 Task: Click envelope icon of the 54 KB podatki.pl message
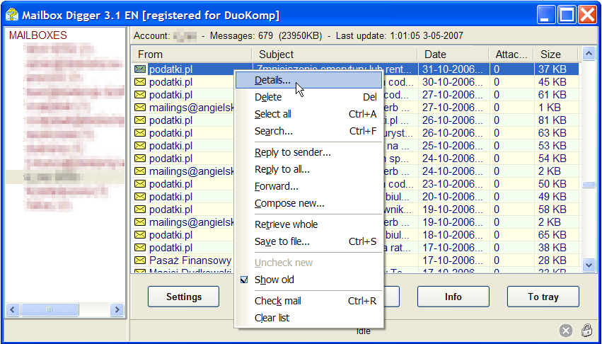pyautogui.click(x=140, y=159)
